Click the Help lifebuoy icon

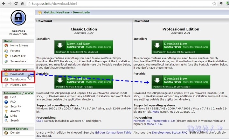(6, 97)
